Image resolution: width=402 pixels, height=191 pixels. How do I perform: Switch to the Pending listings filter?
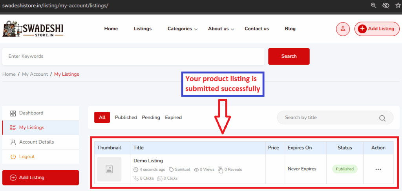151,117
